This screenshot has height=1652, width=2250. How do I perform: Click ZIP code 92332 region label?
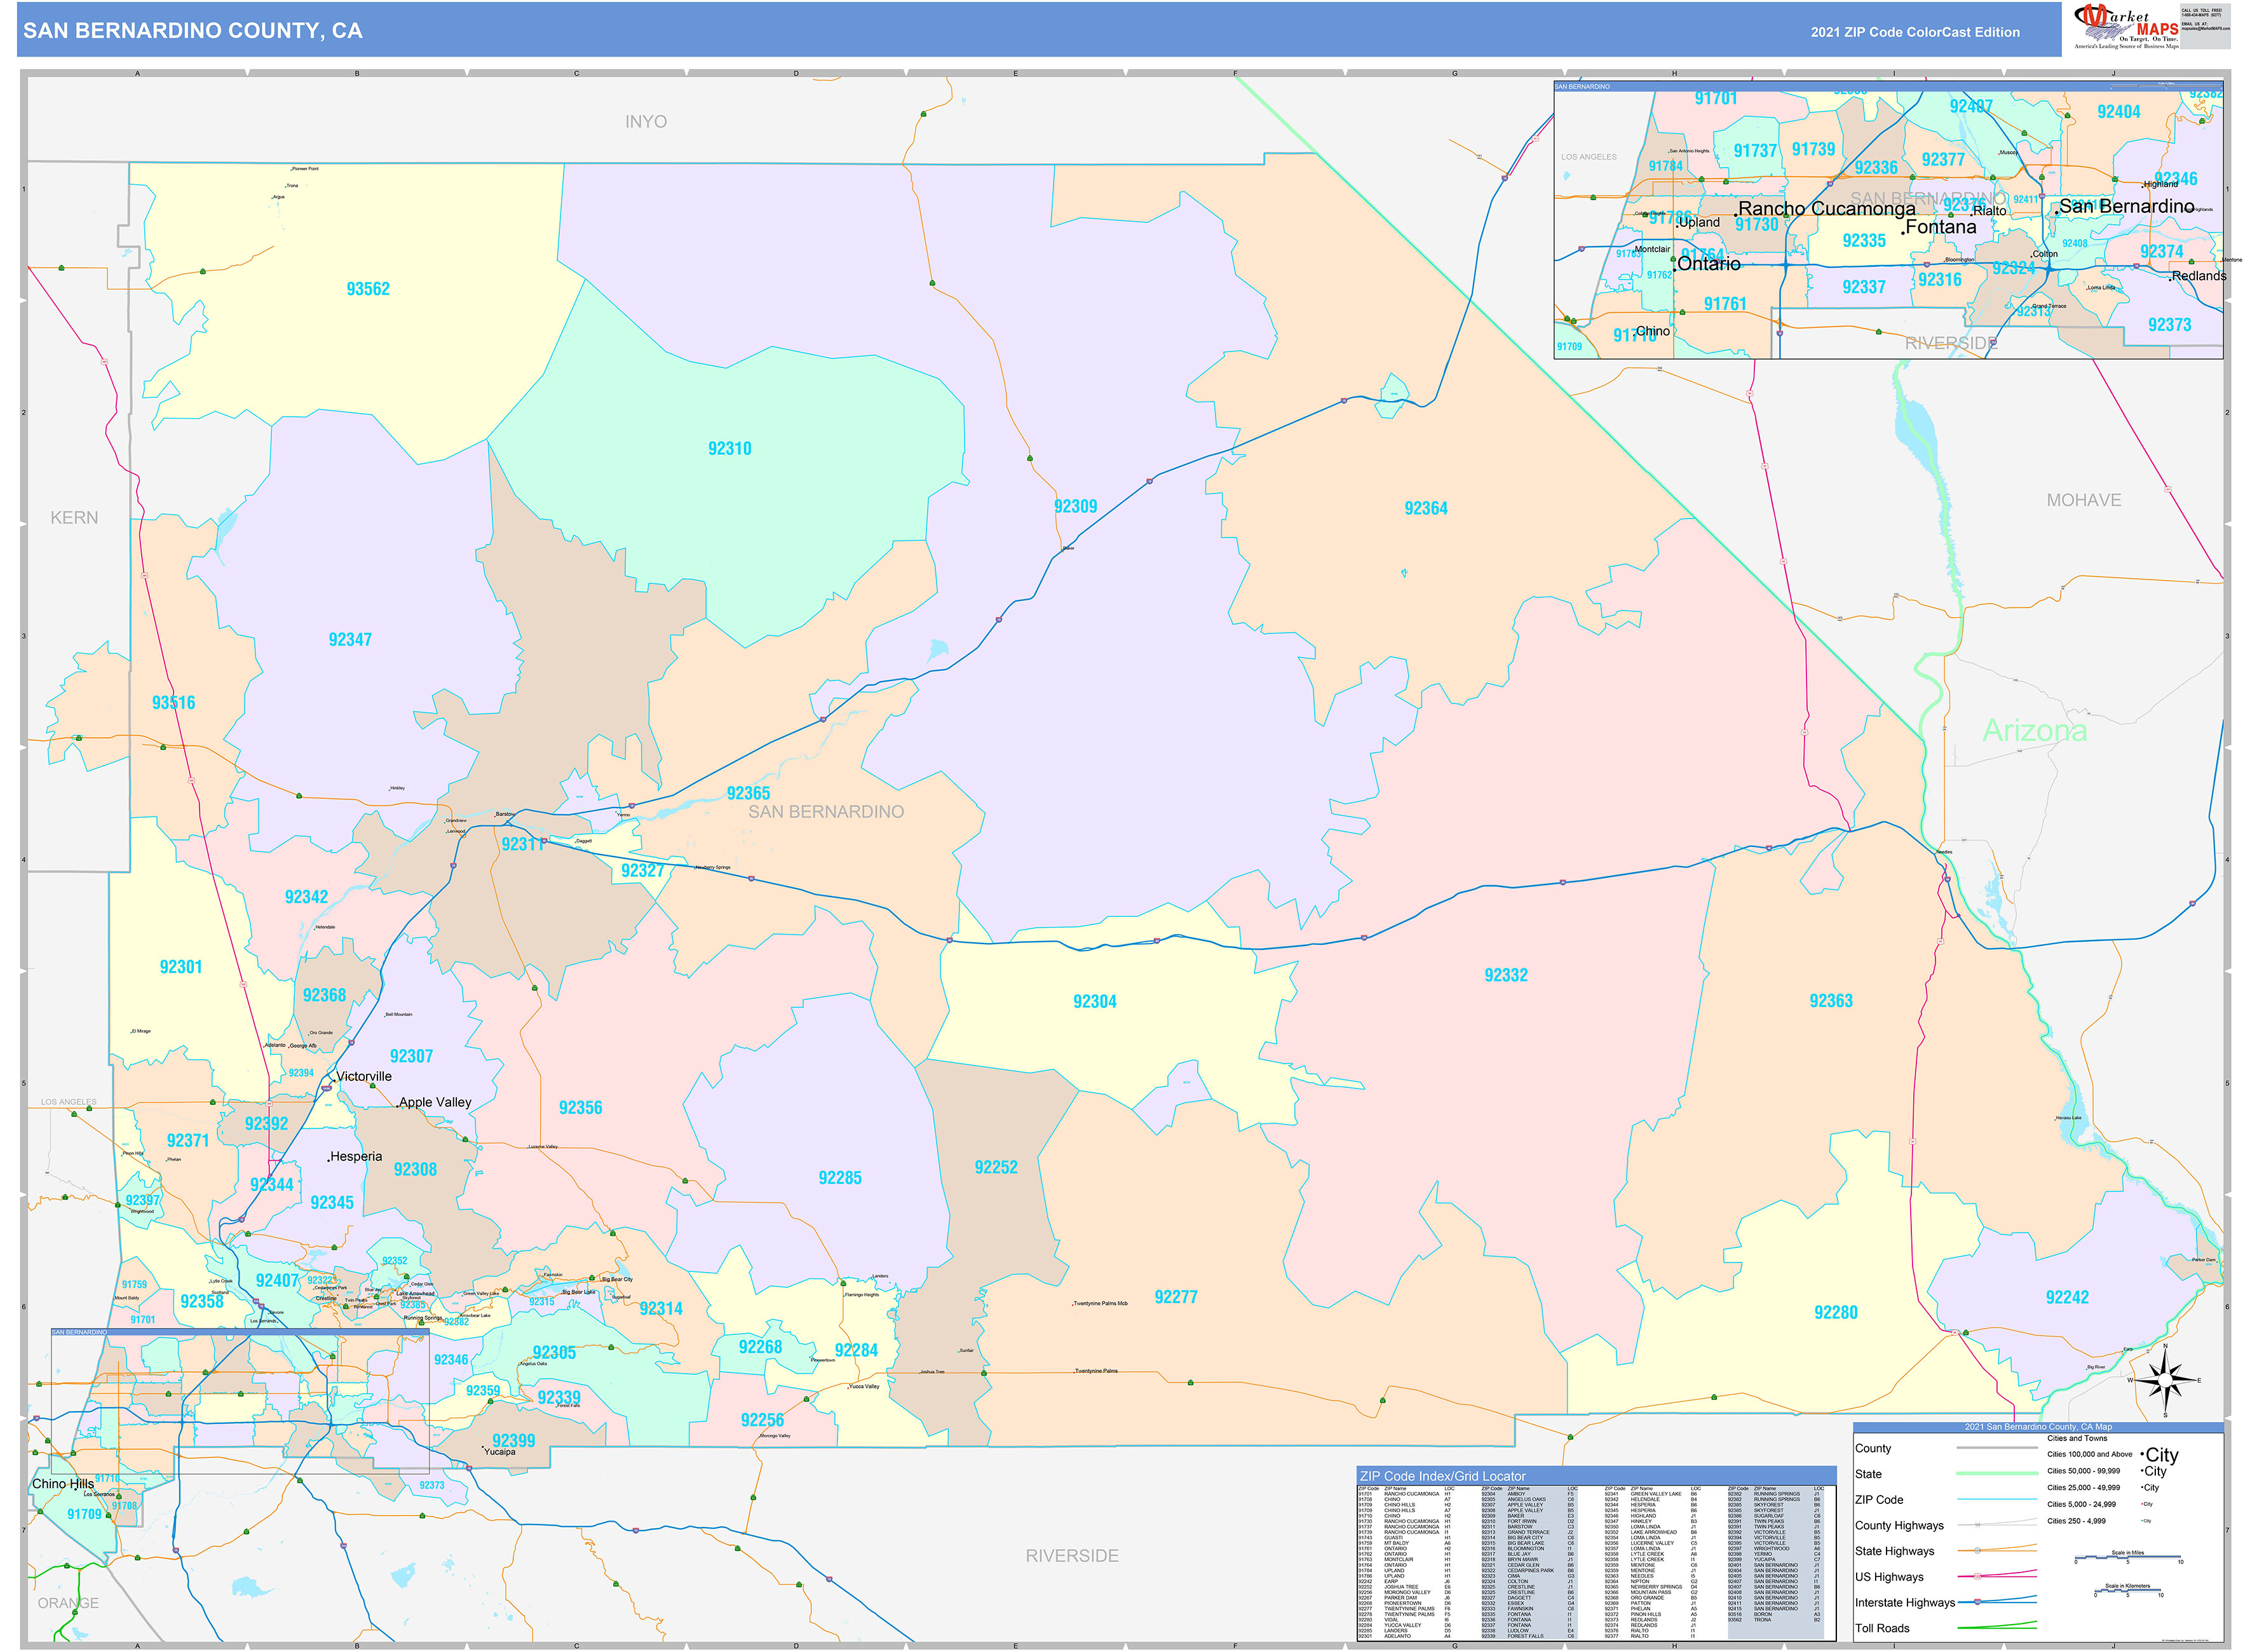[1505, 975]
